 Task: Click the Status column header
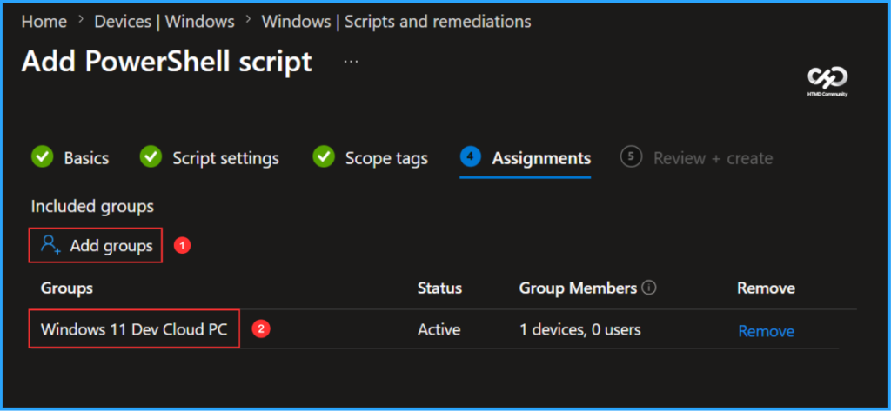439,288
